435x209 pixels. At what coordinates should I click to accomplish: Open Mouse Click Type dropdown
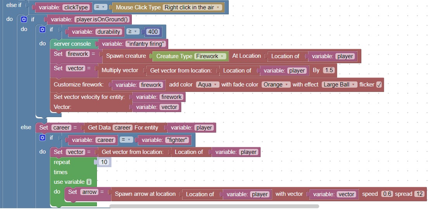pyautogui.click(x=193, y=7)
